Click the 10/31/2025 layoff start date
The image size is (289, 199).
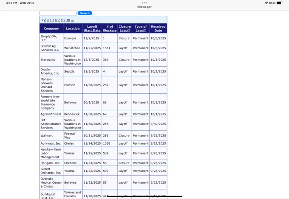92,135
